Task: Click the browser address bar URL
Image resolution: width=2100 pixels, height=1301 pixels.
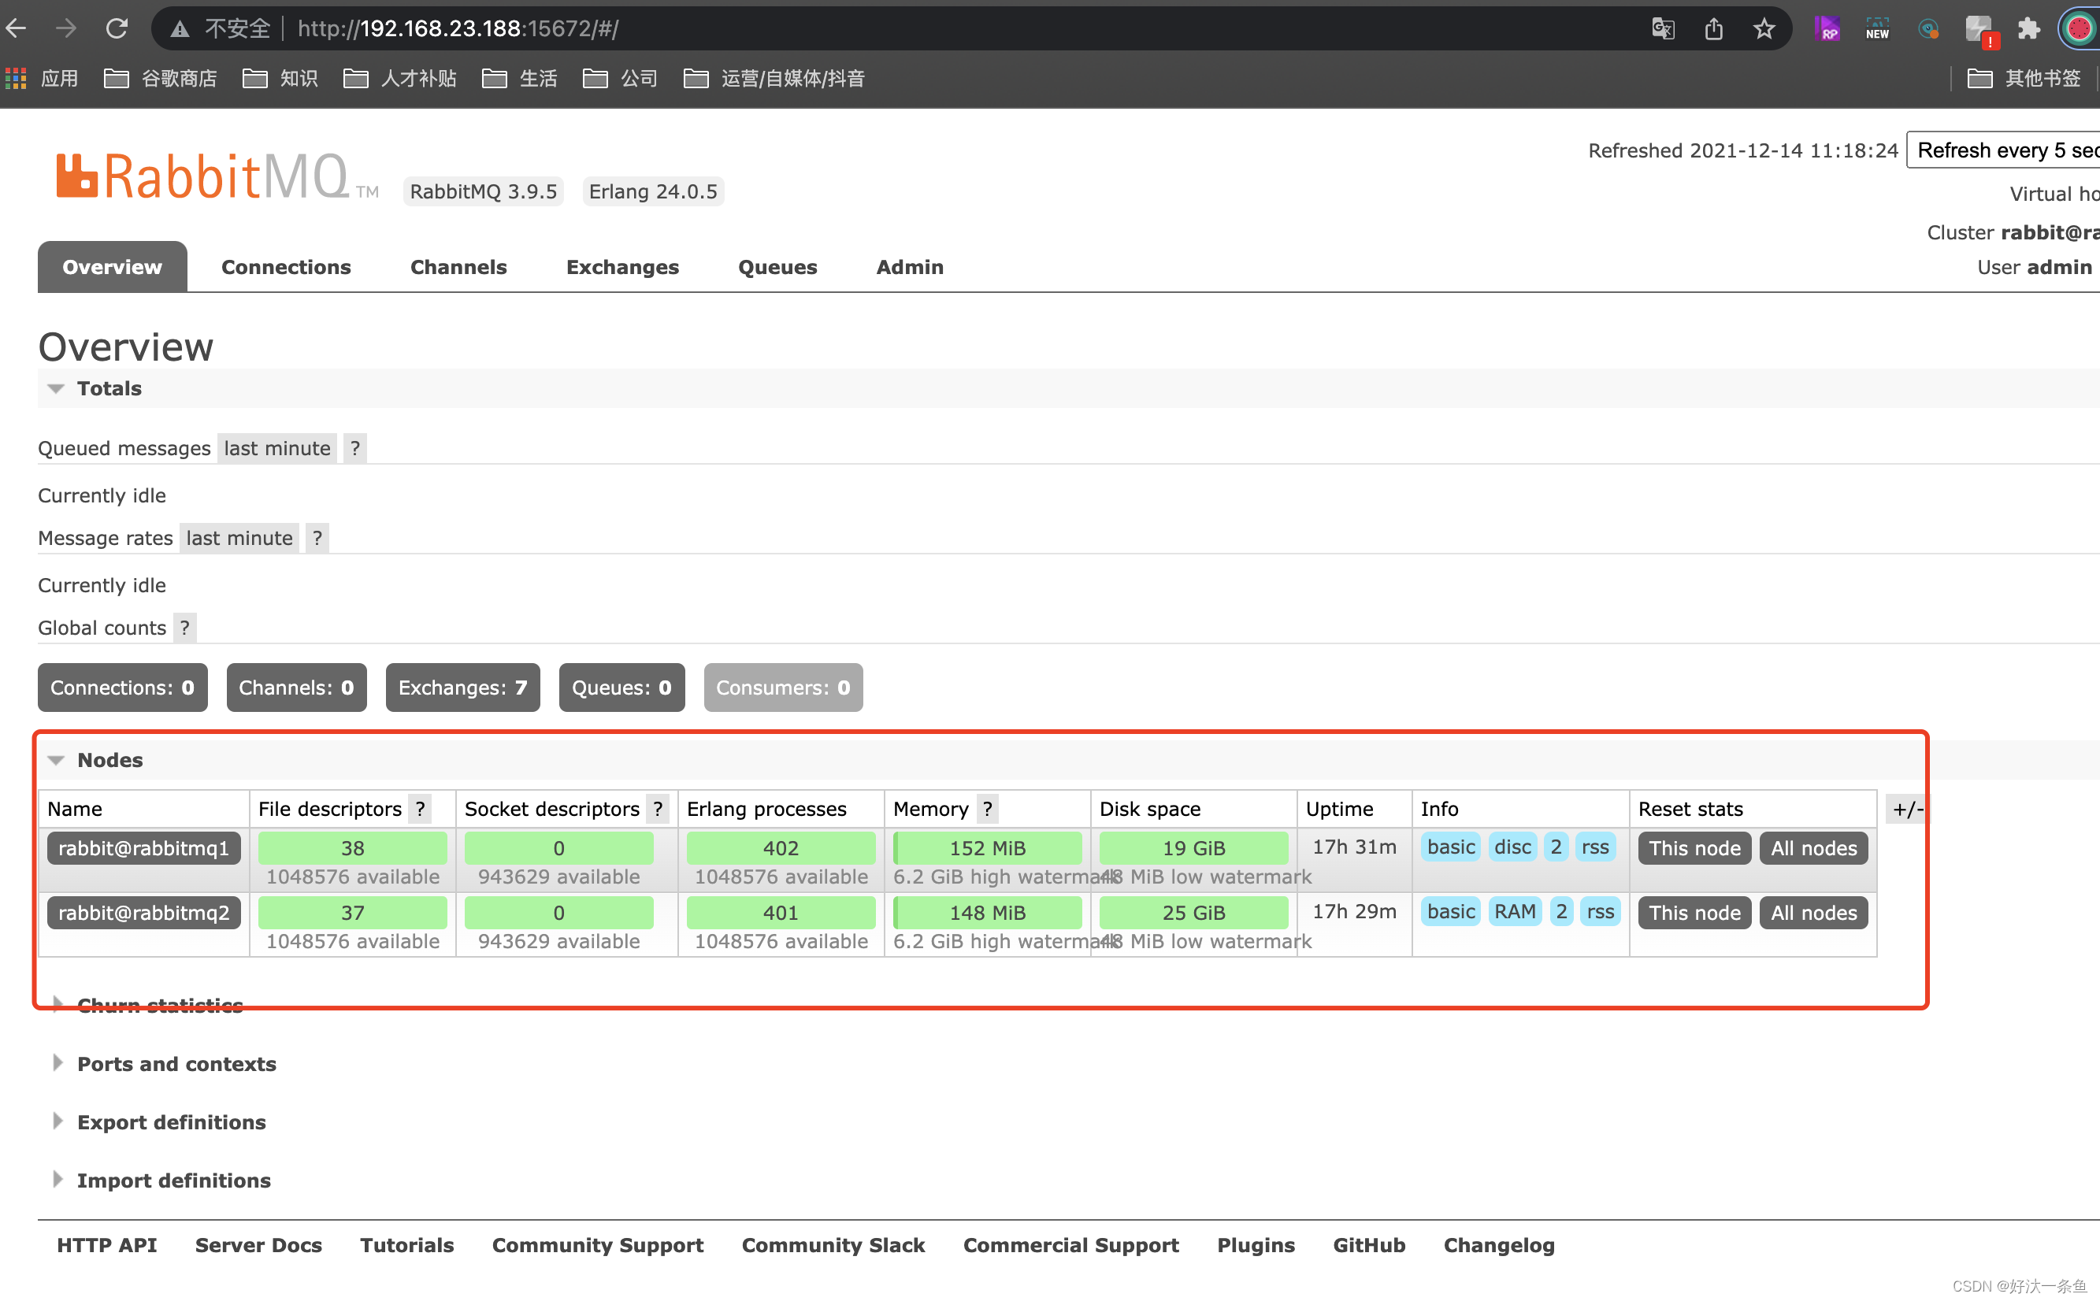Action: [x=458, y=29]
